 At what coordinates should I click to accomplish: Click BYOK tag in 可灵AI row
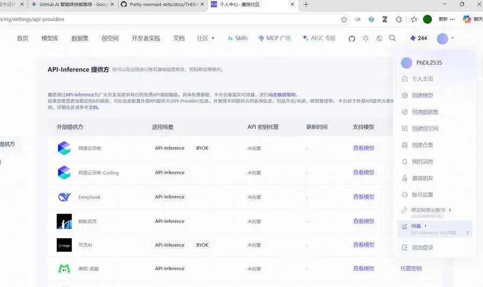(202, 245)
